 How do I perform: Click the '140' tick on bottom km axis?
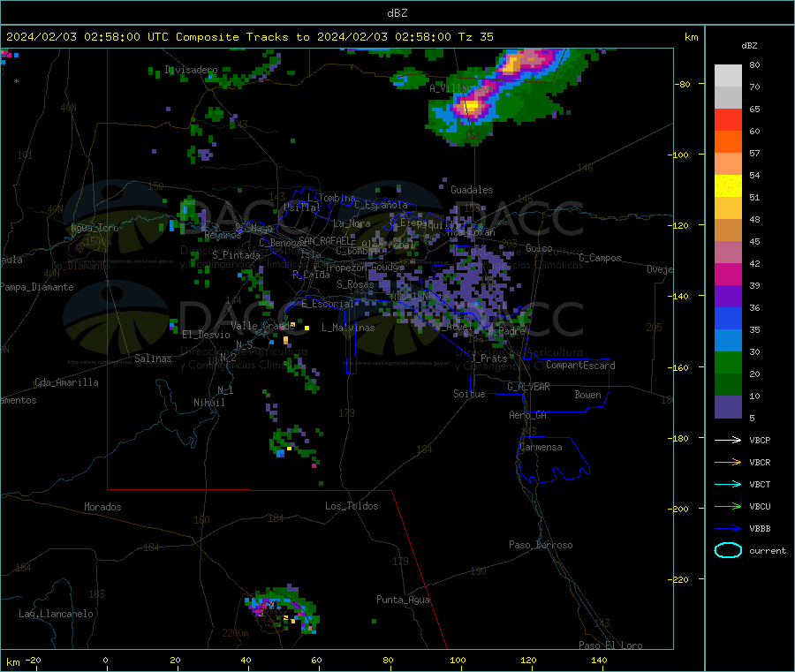(599, 660)
